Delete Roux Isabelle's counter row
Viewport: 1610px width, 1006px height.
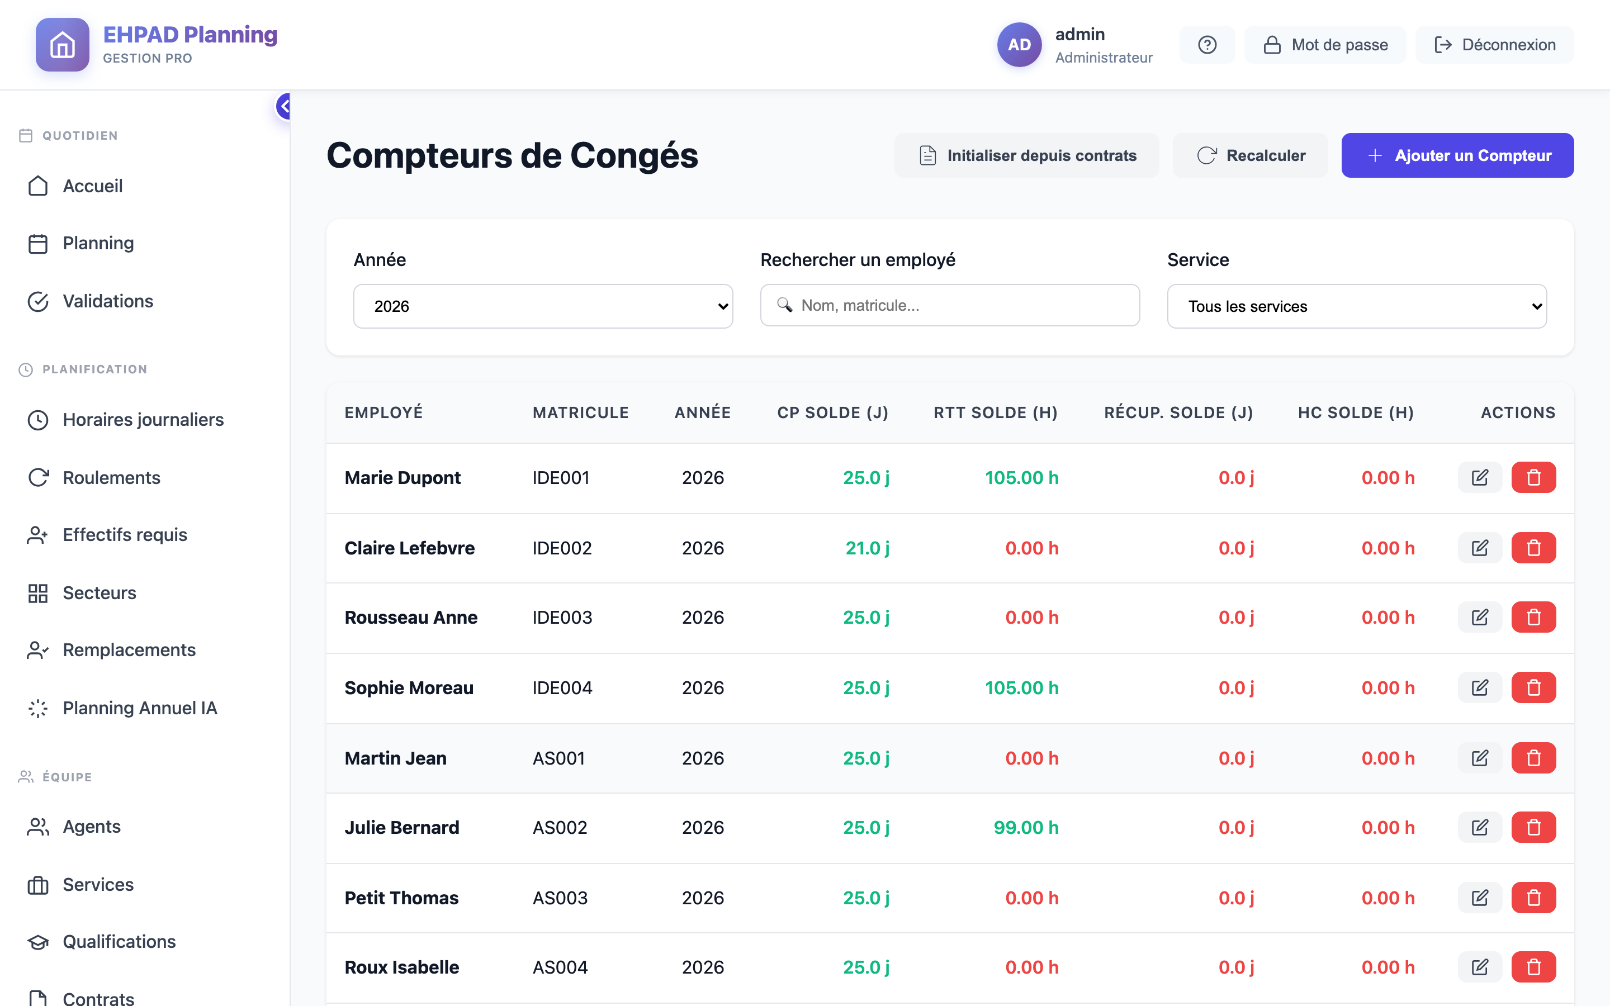pos(1533,967)
